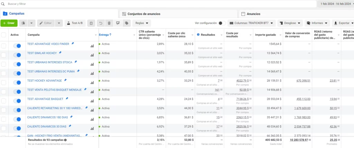Click the clipboard icon next to Test A/B
354x148 pixels.
pyautogui.click(x=91, y=23)
